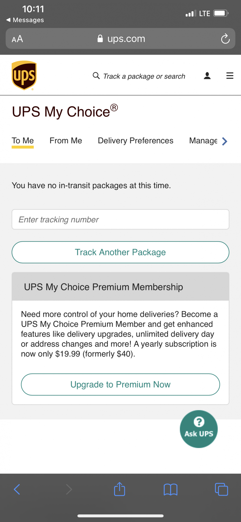Reload the page in Safari
241x522 pixels.
tap(225, 39)
